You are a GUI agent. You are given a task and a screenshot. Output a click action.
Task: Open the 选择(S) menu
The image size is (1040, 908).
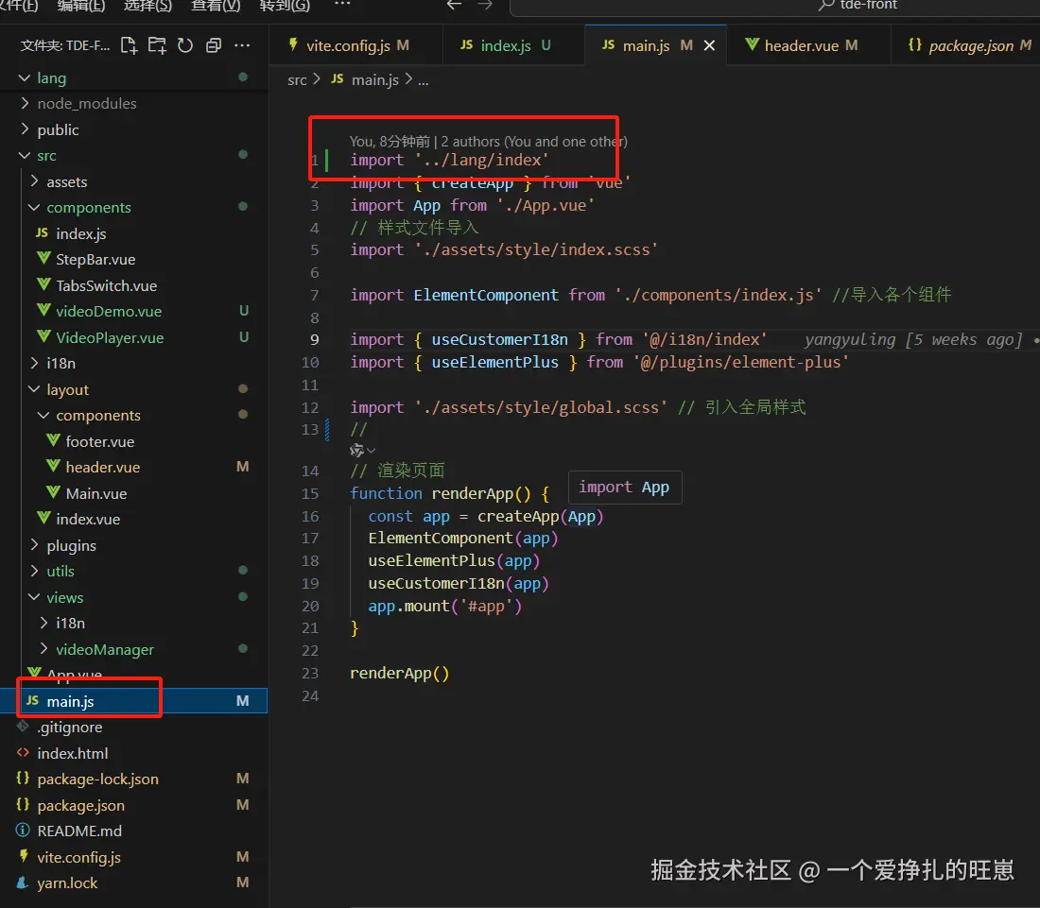(x=147, y=6)
